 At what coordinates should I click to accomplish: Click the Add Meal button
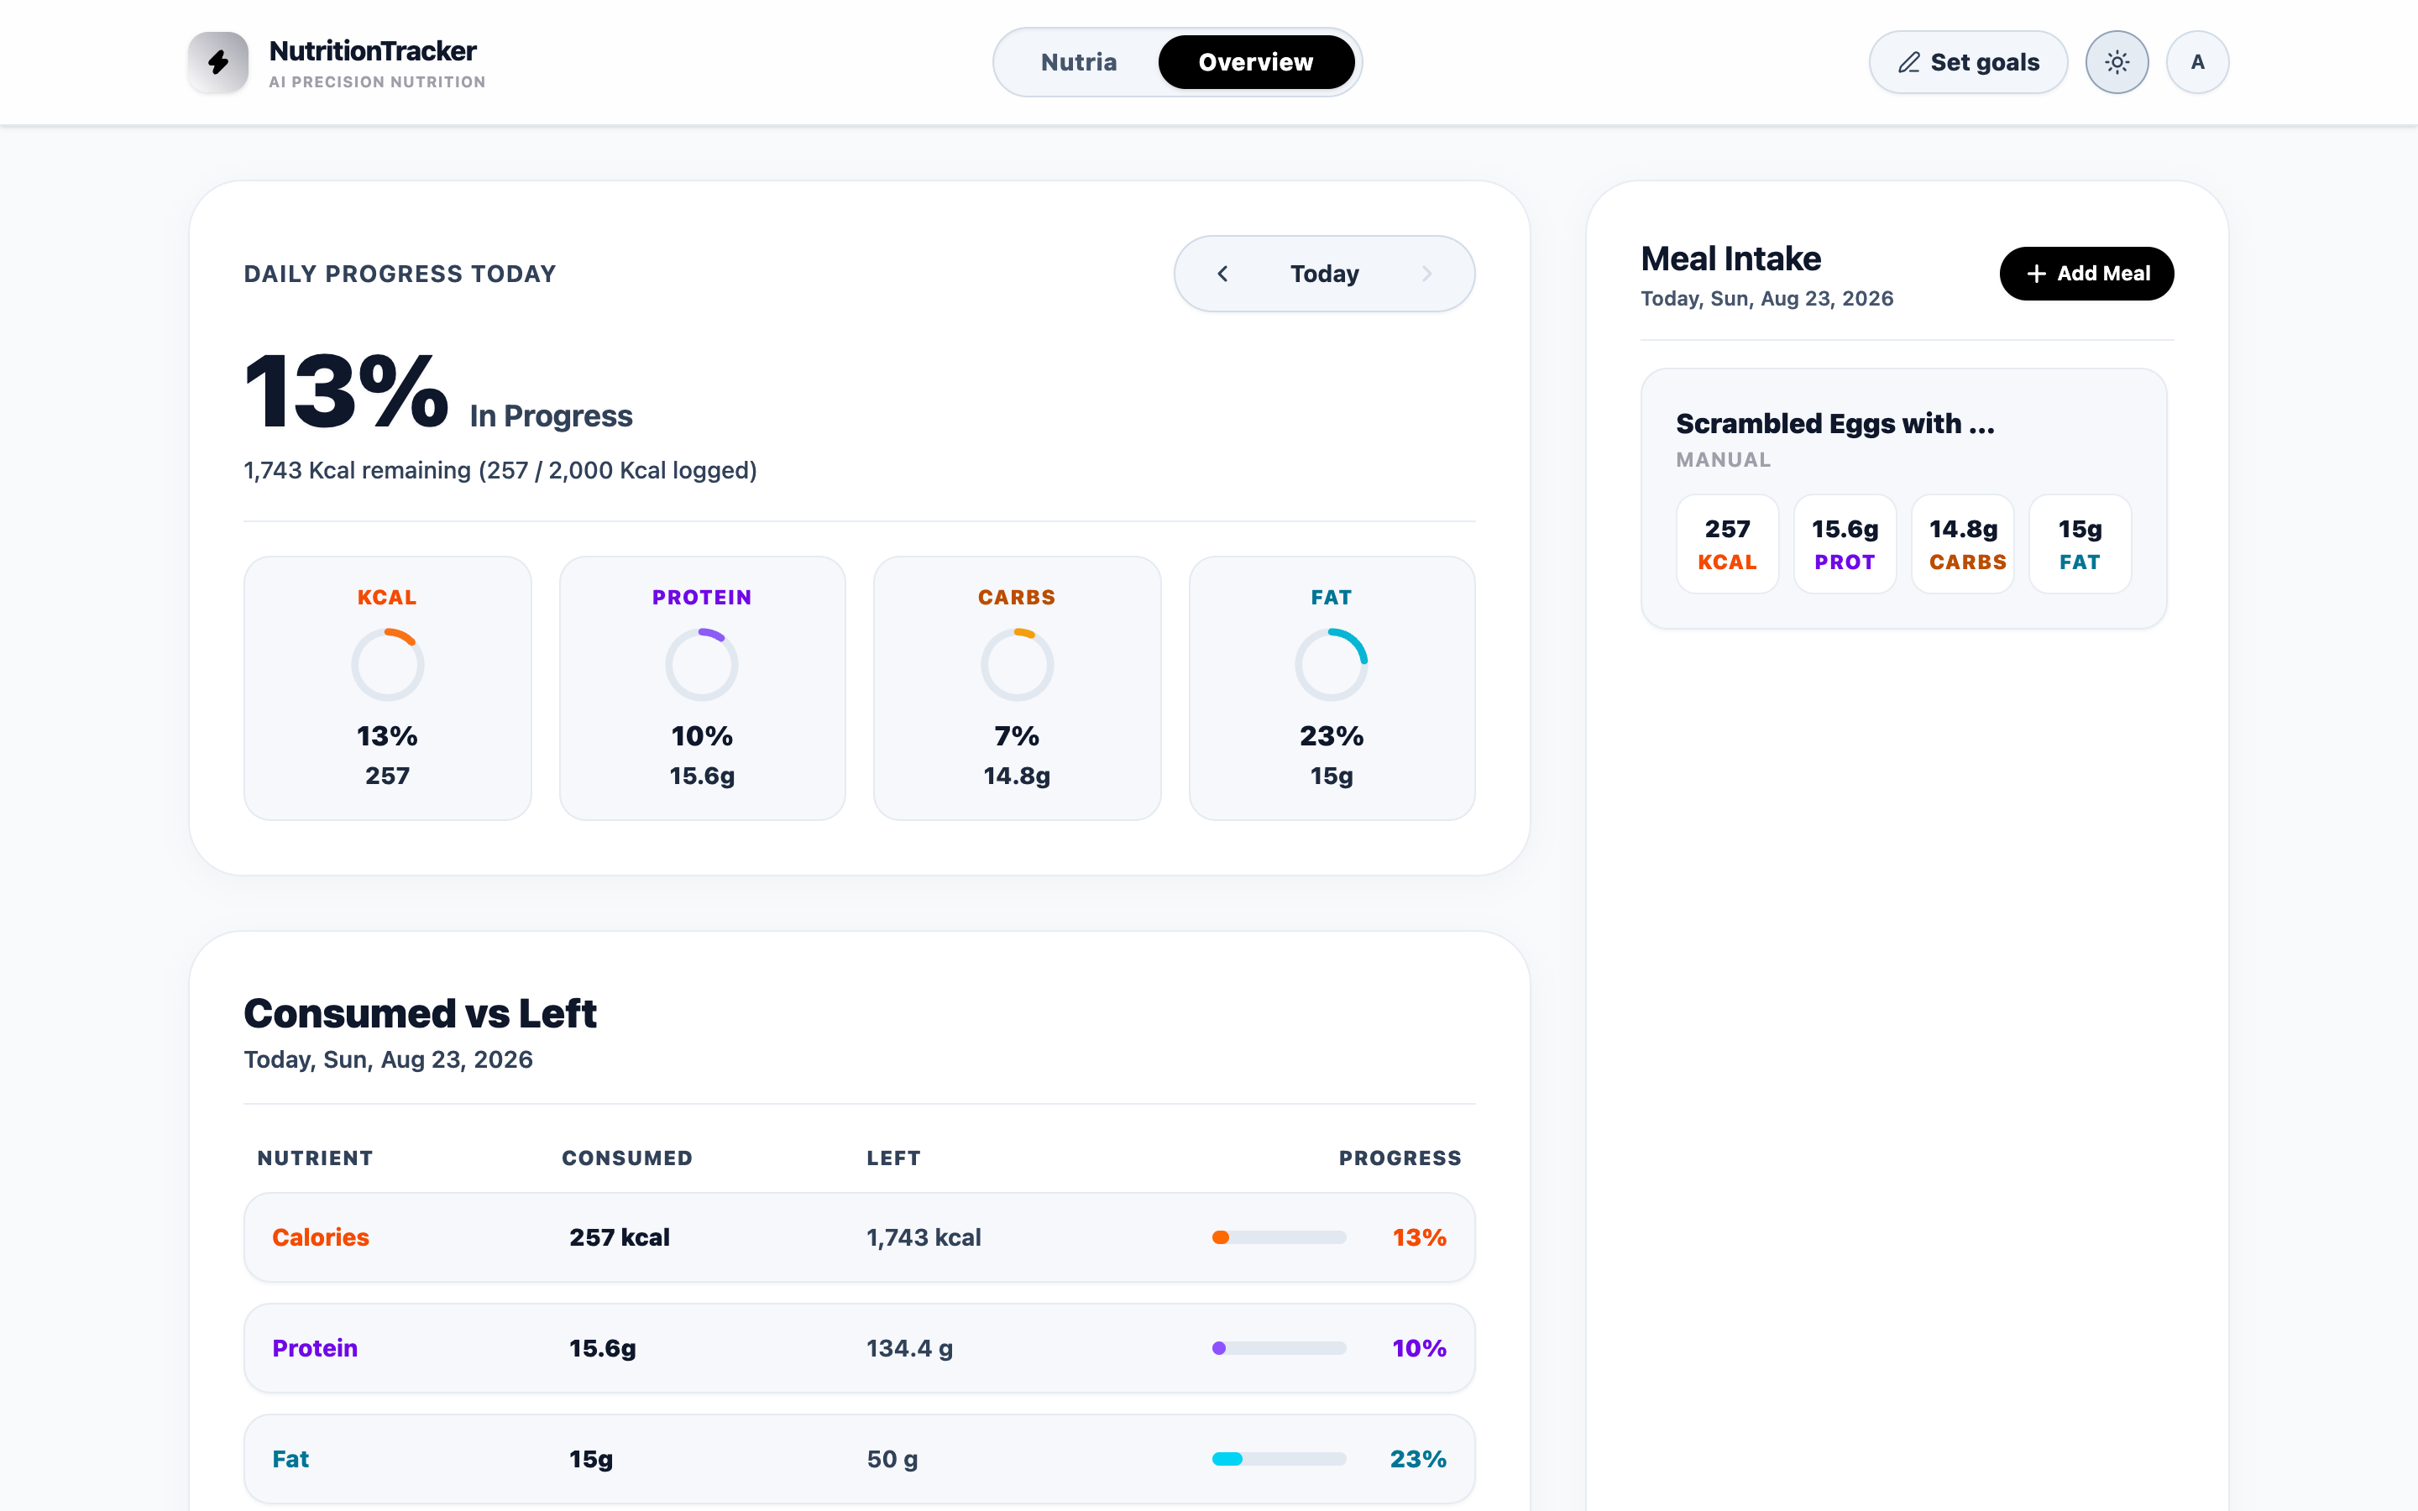2086,273
